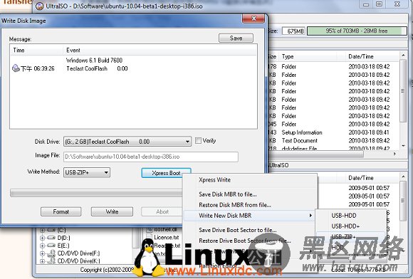The width and height of the screenshot is (413, 279).
Task: Open the Write Method dropdown
Action: click(87, 173)
